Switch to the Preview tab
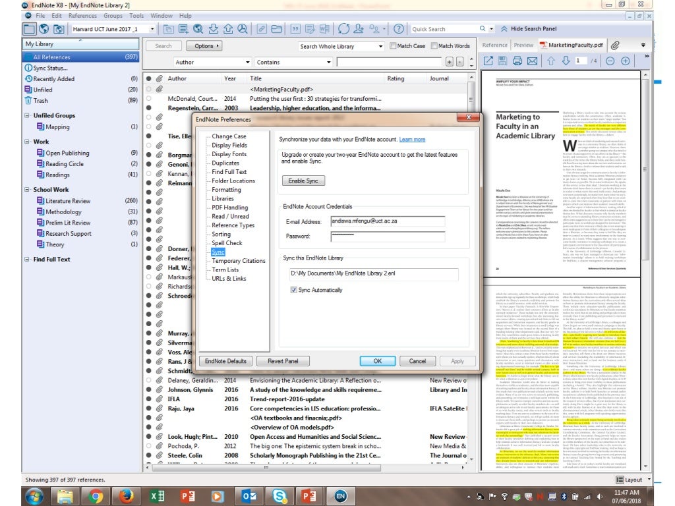675x506 pixels. point(523,45)
